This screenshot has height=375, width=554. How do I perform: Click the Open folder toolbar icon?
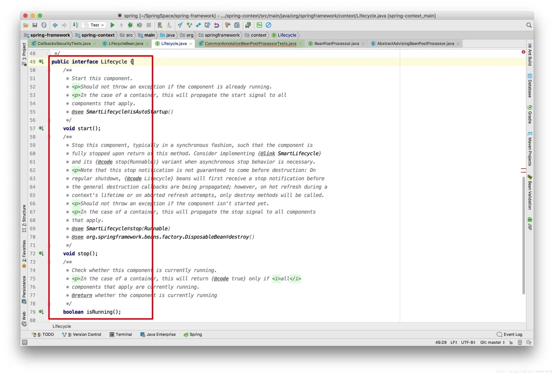(26, 25)
